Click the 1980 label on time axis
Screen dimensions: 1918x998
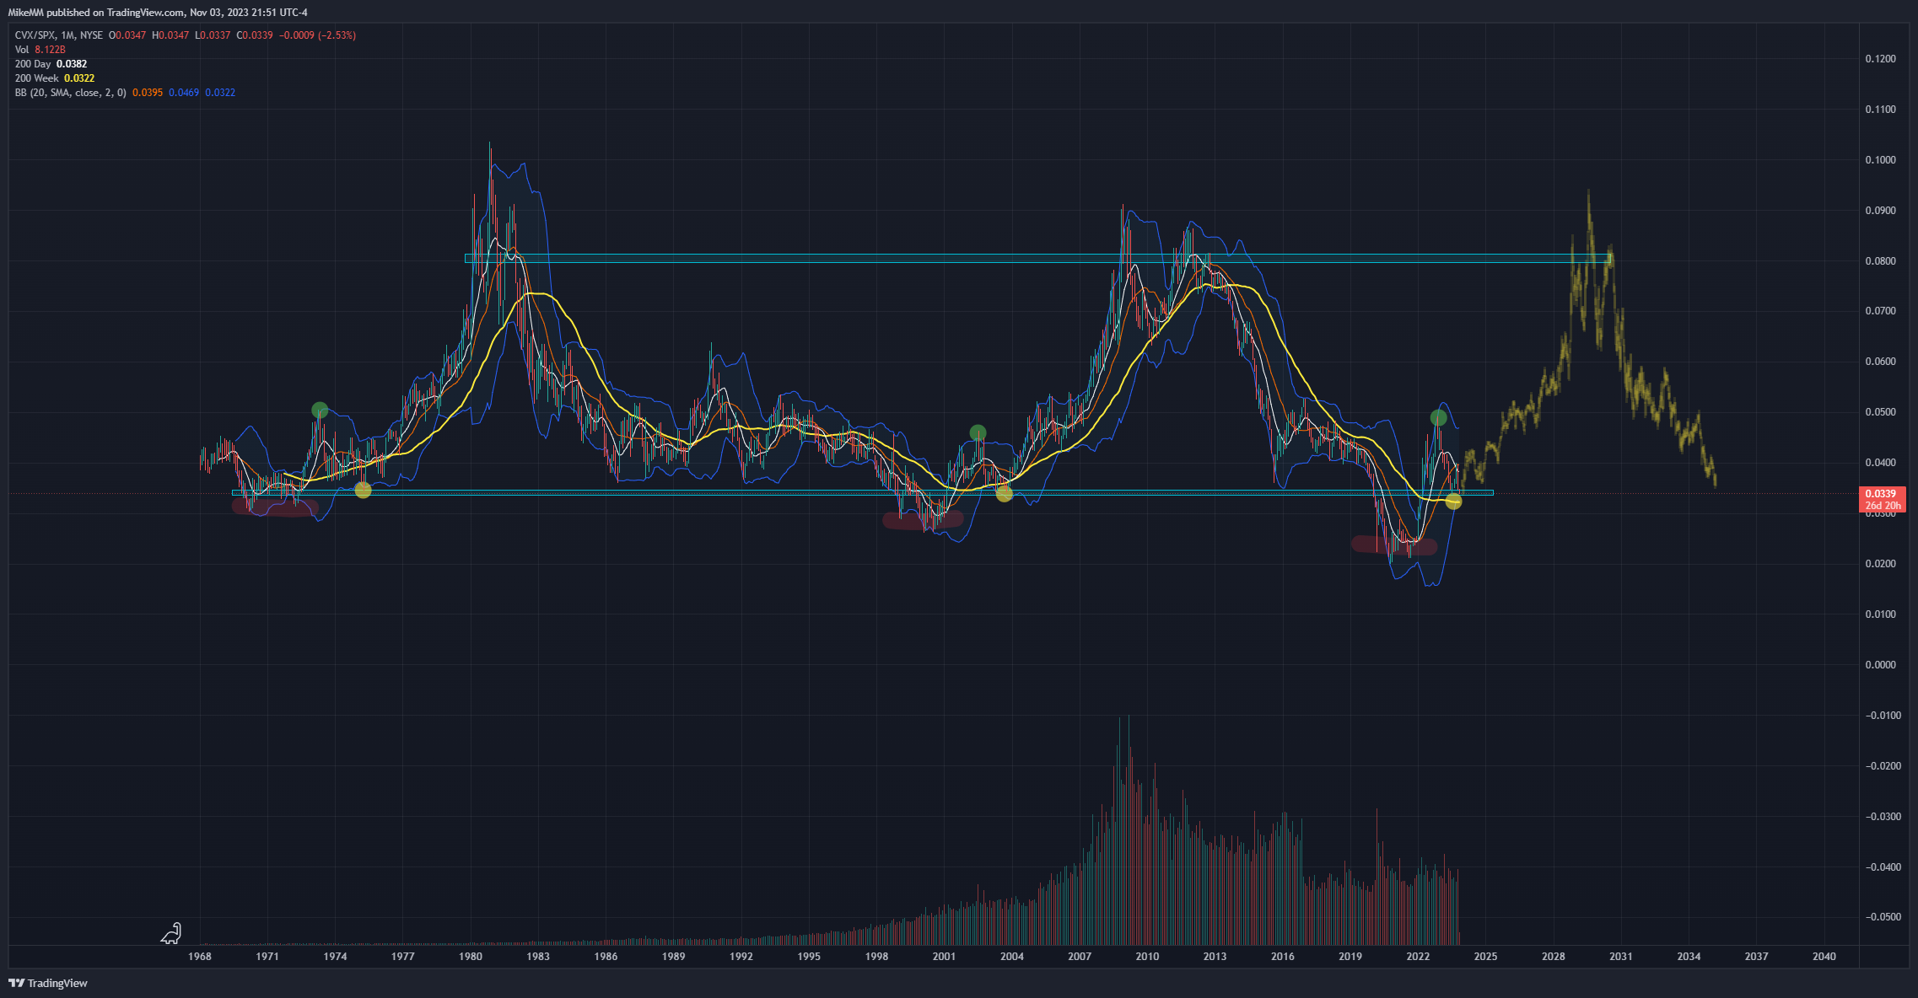point(471,957)
